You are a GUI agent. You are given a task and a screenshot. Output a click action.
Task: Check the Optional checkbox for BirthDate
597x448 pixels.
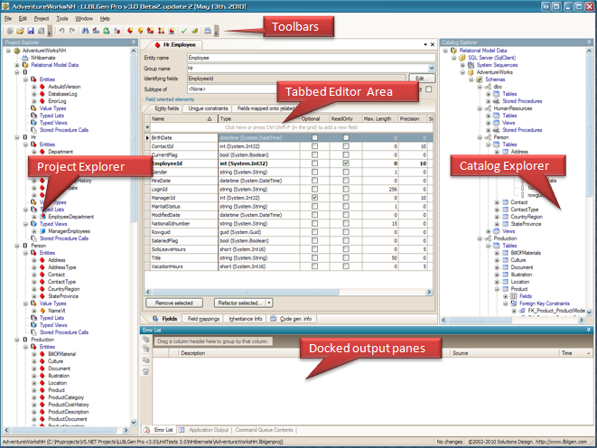click(x=315, y=137)
